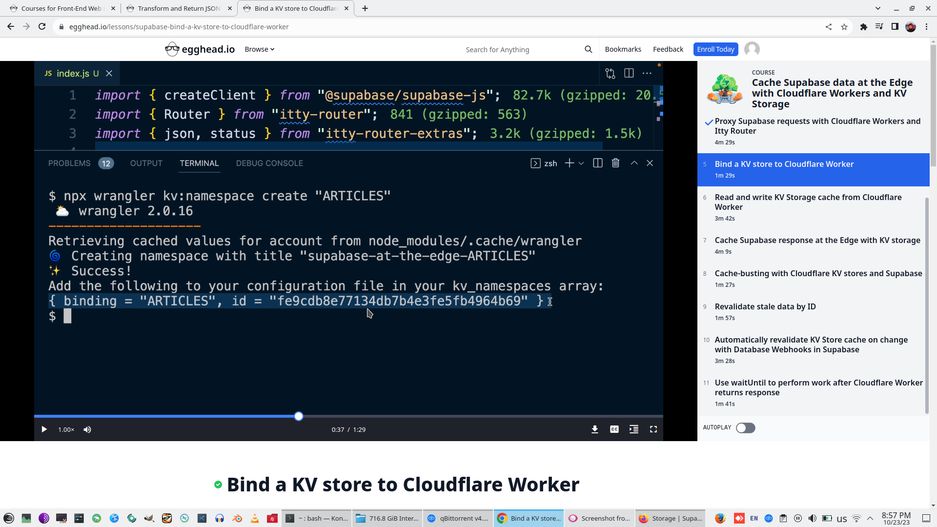
Task: Open lesson Revalidate stale data by ID
Action: pos(765,307)
